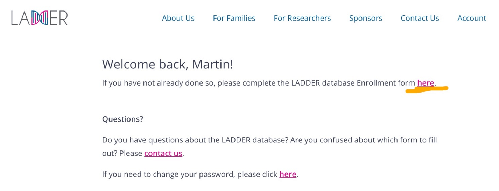The height and width of the screenshot is (191, 499).
Task: Open the For Researchers section
Action: pos(302,18)
